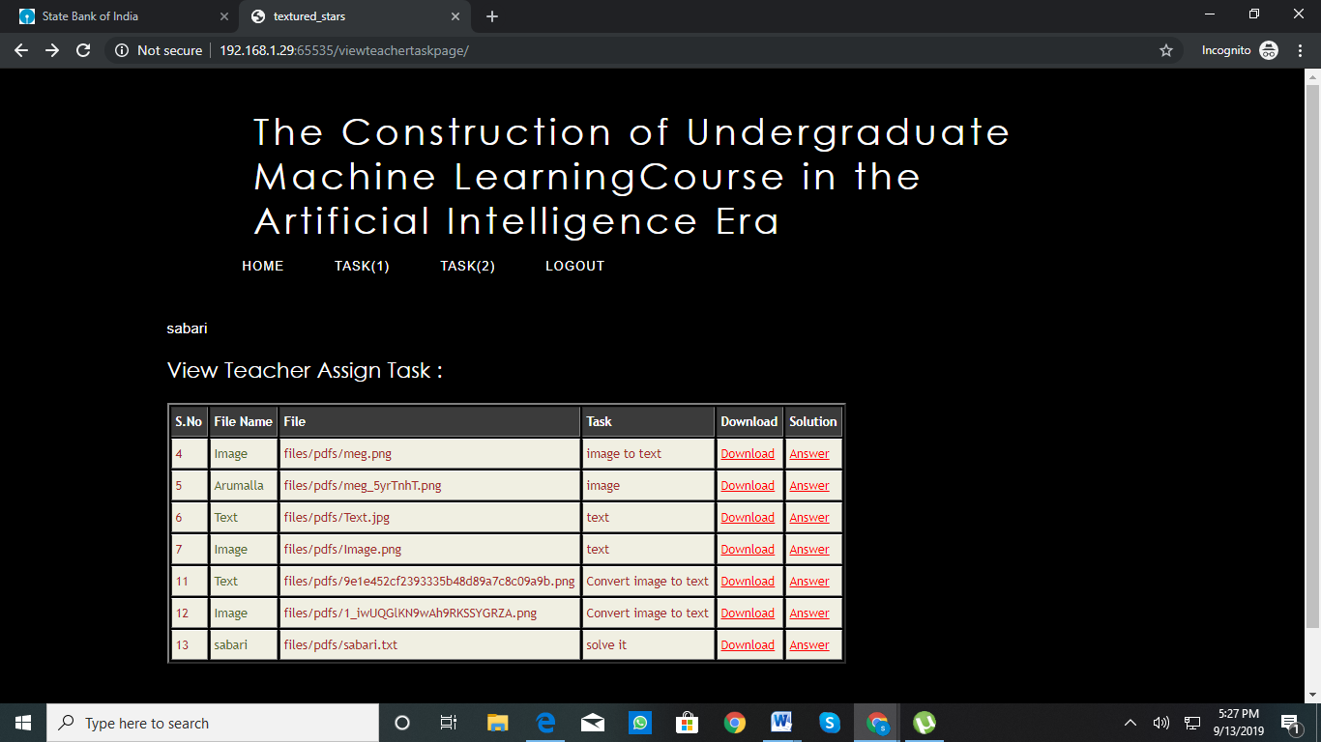The image size is (1321, 742).
Task: Launch Microsoft Word from the taskbar
Action: pyautogui.click(x=781, y=723)
